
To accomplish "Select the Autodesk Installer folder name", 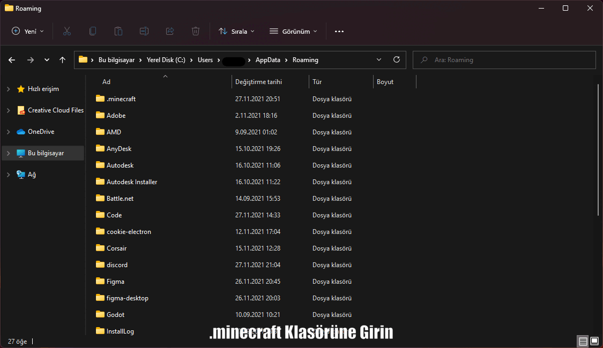I will click(132, 181).
